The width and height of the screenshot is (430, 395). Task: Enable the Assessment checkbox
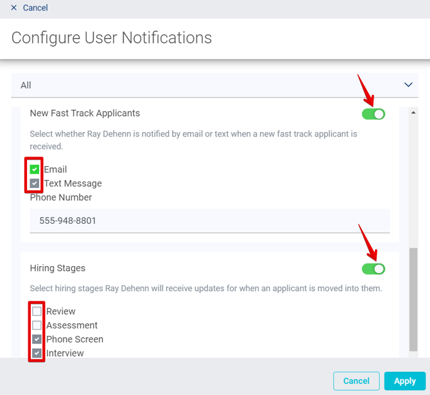click(x=37, y=326)
